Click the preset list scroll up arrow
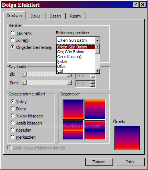This screenshot has height=170, width=148. (97, 47)
